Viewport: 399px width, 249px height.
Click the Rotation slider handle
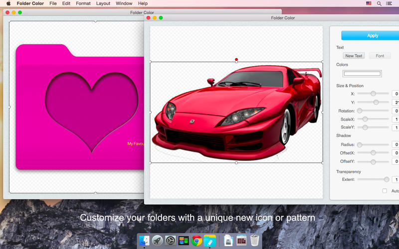[360, 111]
